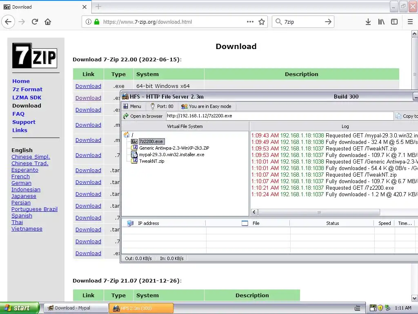Viewport: 418px width, 314px height.
Task: Click the HFS Copy to clipboard button
Action: (x=407, y=116)
